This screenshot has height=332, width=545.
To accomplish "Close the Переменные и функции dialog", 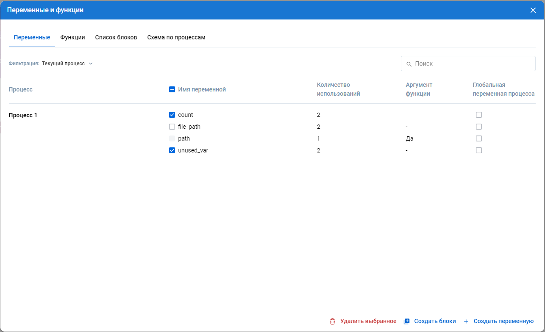I will point(533,10).
